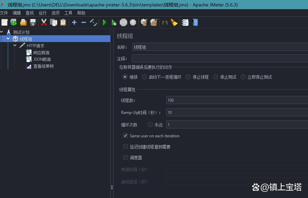Image resolution: width=308 pixels, height=198 pixels.
Task: Save the test plan with floppy icon
Action: pos(33,22)
